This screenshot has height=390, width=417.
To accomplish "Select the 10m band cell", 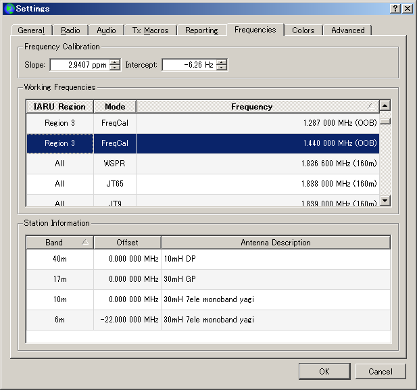I will (60, 299).
